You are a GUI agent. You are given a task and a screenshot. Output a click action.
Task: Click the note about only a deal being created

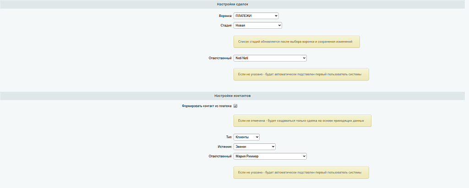click(302, 120)
